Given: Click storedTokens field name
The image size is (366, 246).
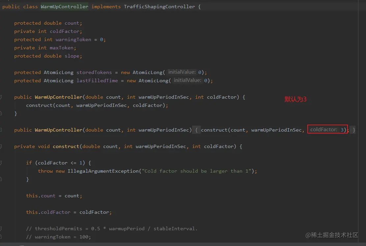Looking at the screenshot, I should [x=94, y=72].
